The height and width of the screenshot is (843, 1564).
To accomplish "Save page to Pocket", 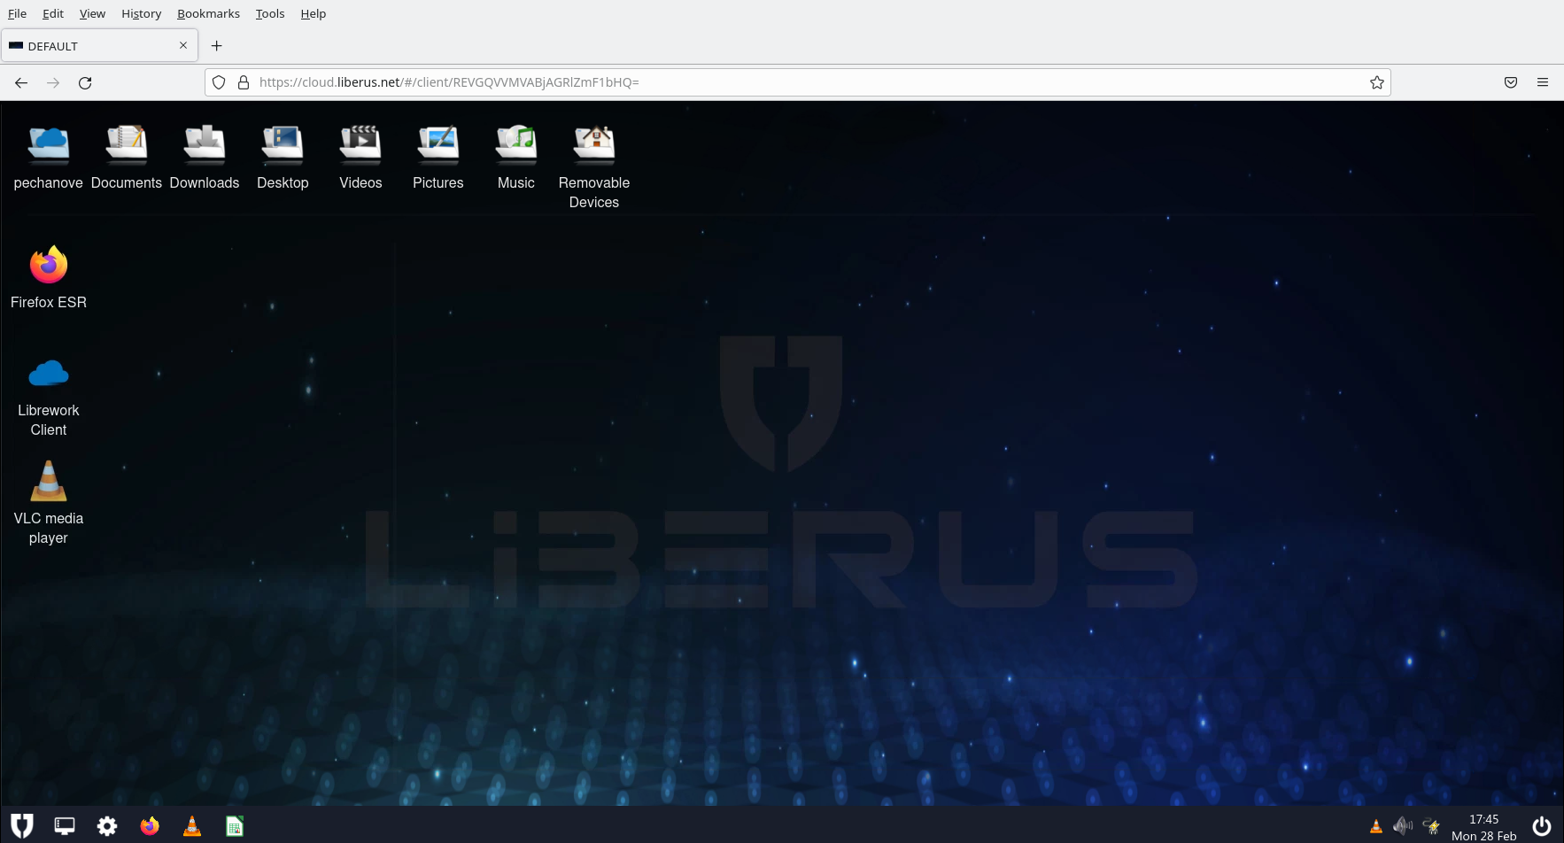I will 1511,82.
